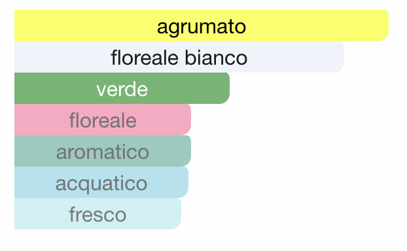This screenshot has height=251, width=407.
Task: Click the rounded right end of agrumato bar
Action: tap(383, 25)
